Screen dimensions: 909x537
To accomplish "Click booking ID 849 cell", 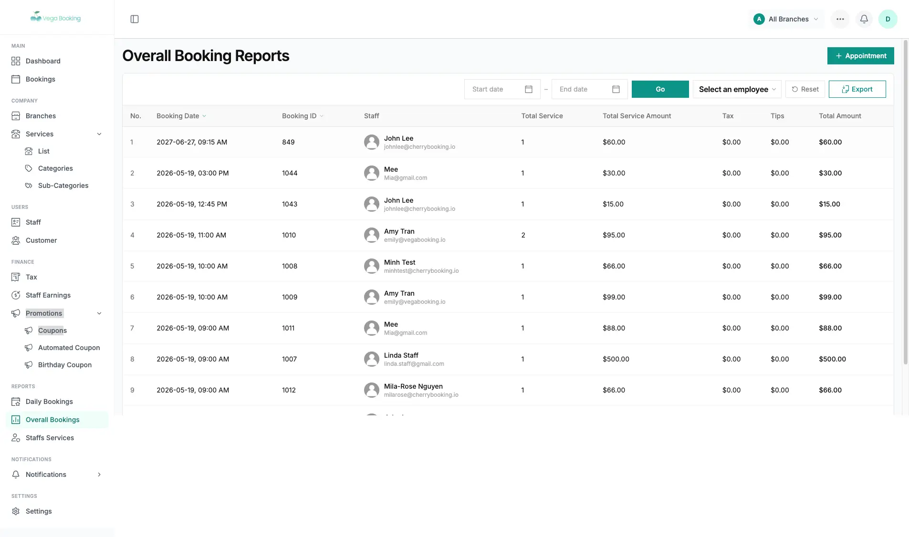I will click(288, 142).
